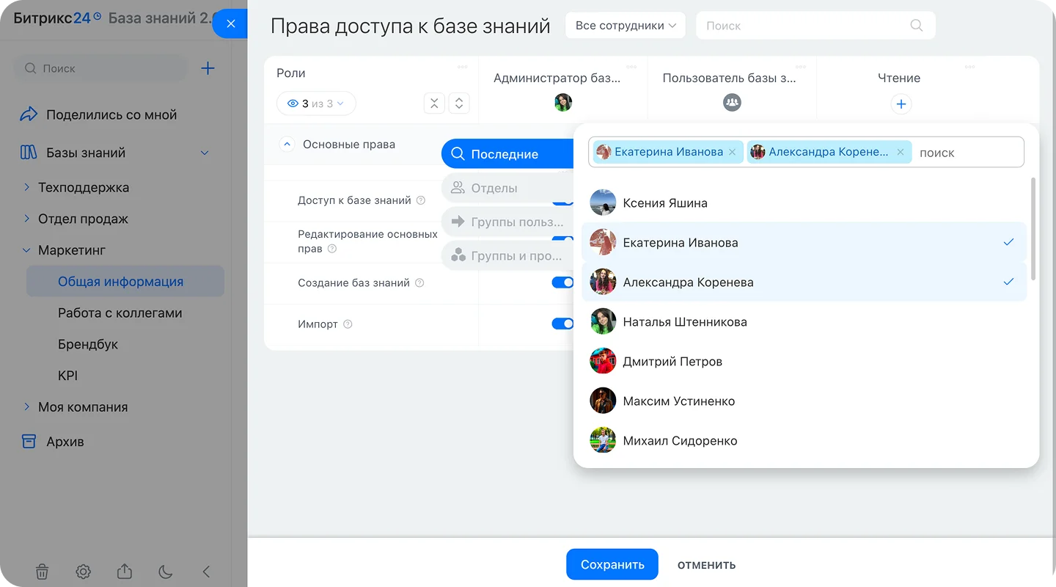Expand all sections icon in Роли
The height and width of the screenshot is (587, 1056).
tap(459, 103)
